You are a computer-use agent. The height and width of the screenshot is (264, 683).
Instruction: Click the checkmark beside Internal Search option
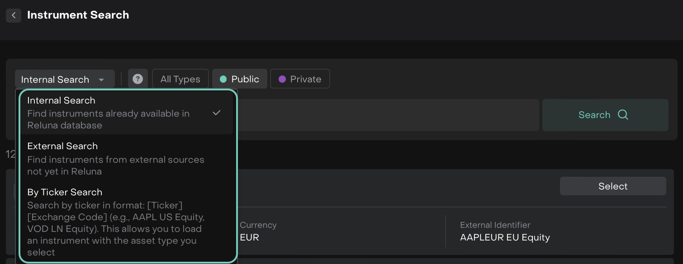[217, 113]
